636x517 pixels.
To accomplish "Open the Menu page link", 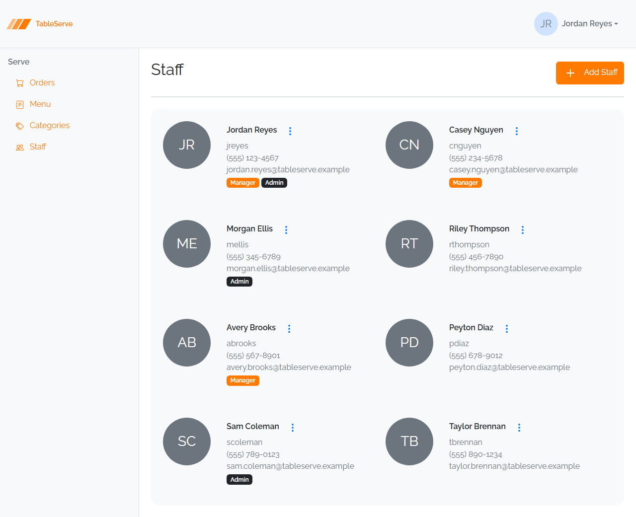I will (40, 104).
